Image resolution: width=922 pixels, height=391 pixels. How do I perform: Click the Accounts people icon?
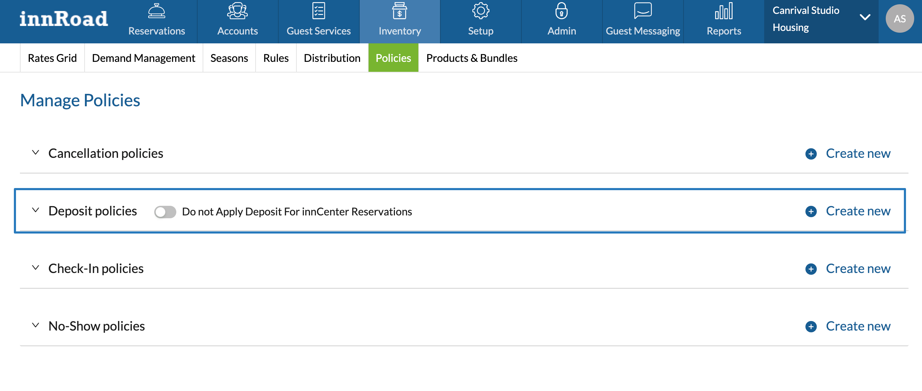click(237, 11)
